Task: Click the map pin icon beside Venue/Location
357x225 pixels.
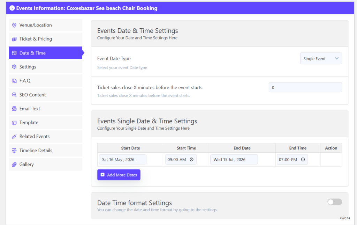Action: point(14,25)
